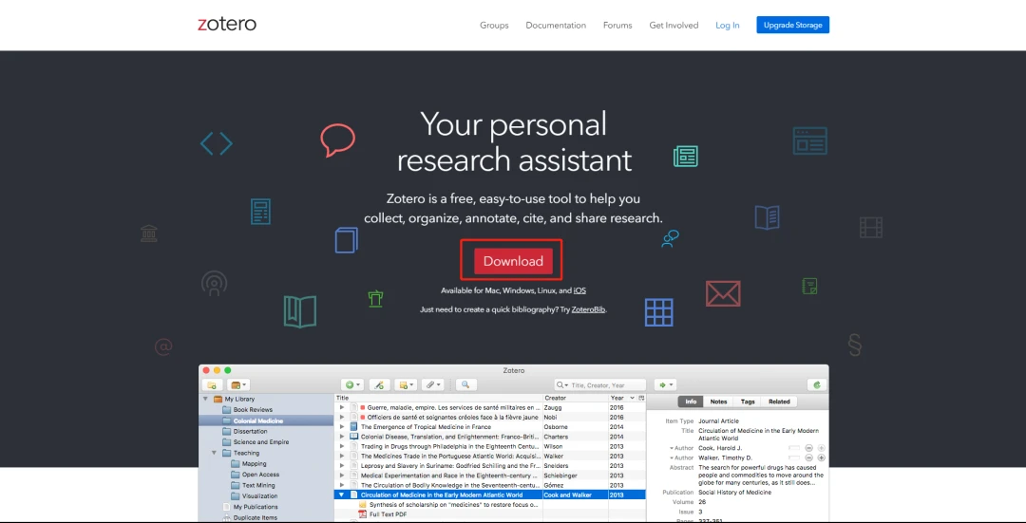Switch to the Notes tab

[x=718, y=402]
